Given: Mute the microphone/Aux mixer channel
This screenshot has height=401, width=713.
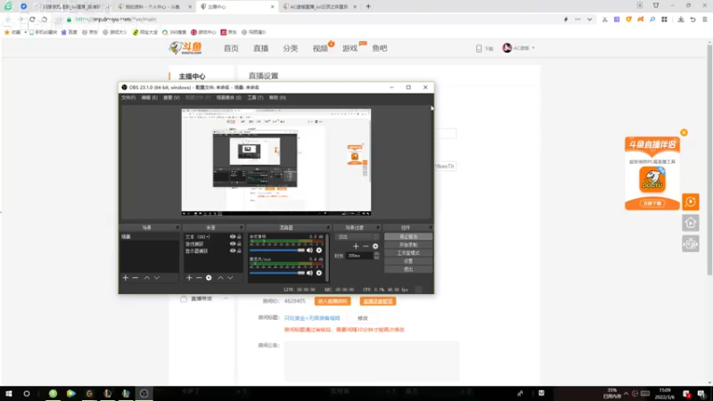Looking at the screenshot, I should pos(309,274).
